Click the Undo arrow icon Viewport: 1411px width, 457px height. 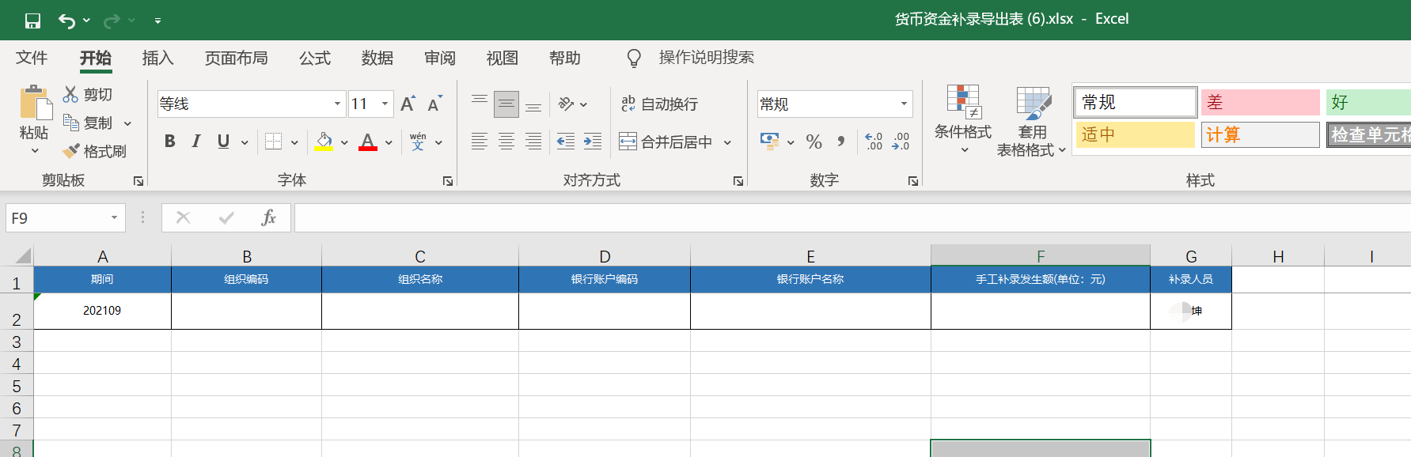point(66,21)
